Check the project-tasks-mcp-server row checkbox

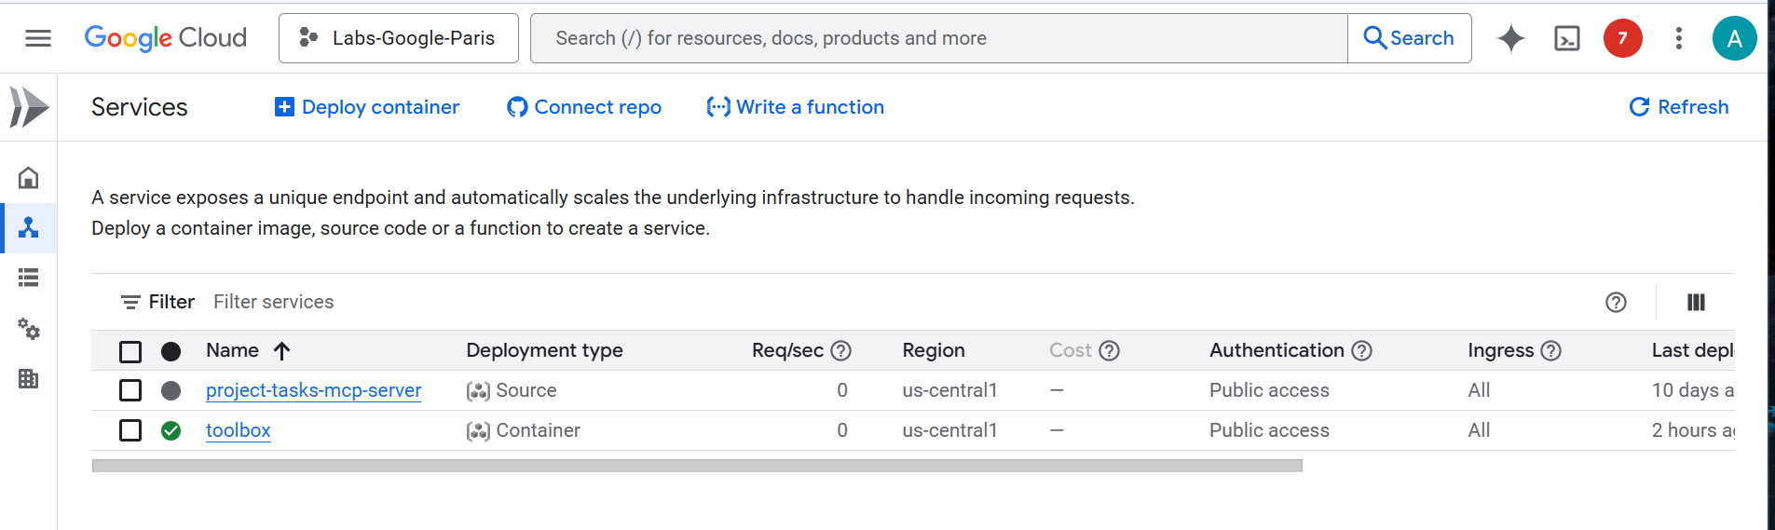[130, 390]
